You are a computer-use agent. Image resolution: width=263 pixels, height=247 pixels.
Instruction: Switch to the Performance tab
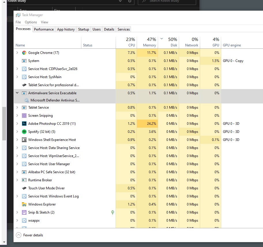coord(44,29)
